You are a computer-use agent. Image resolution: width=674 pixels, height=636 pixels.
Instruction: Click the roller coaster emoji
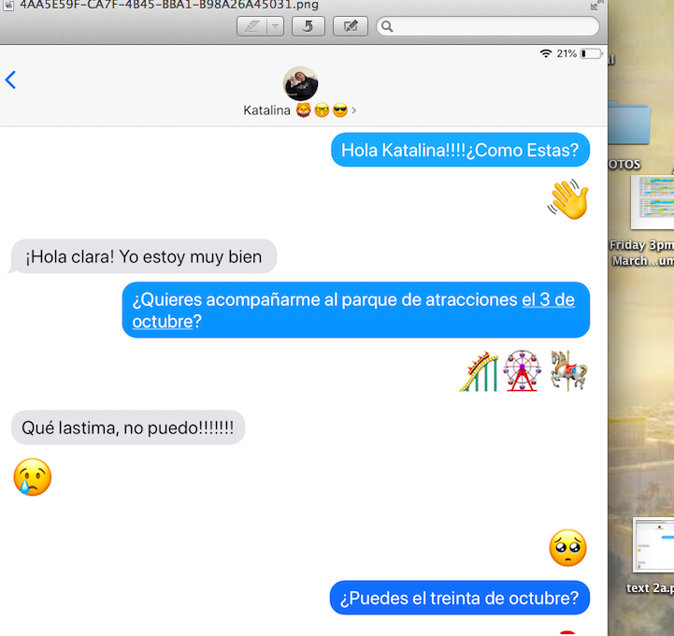point(479,371)
